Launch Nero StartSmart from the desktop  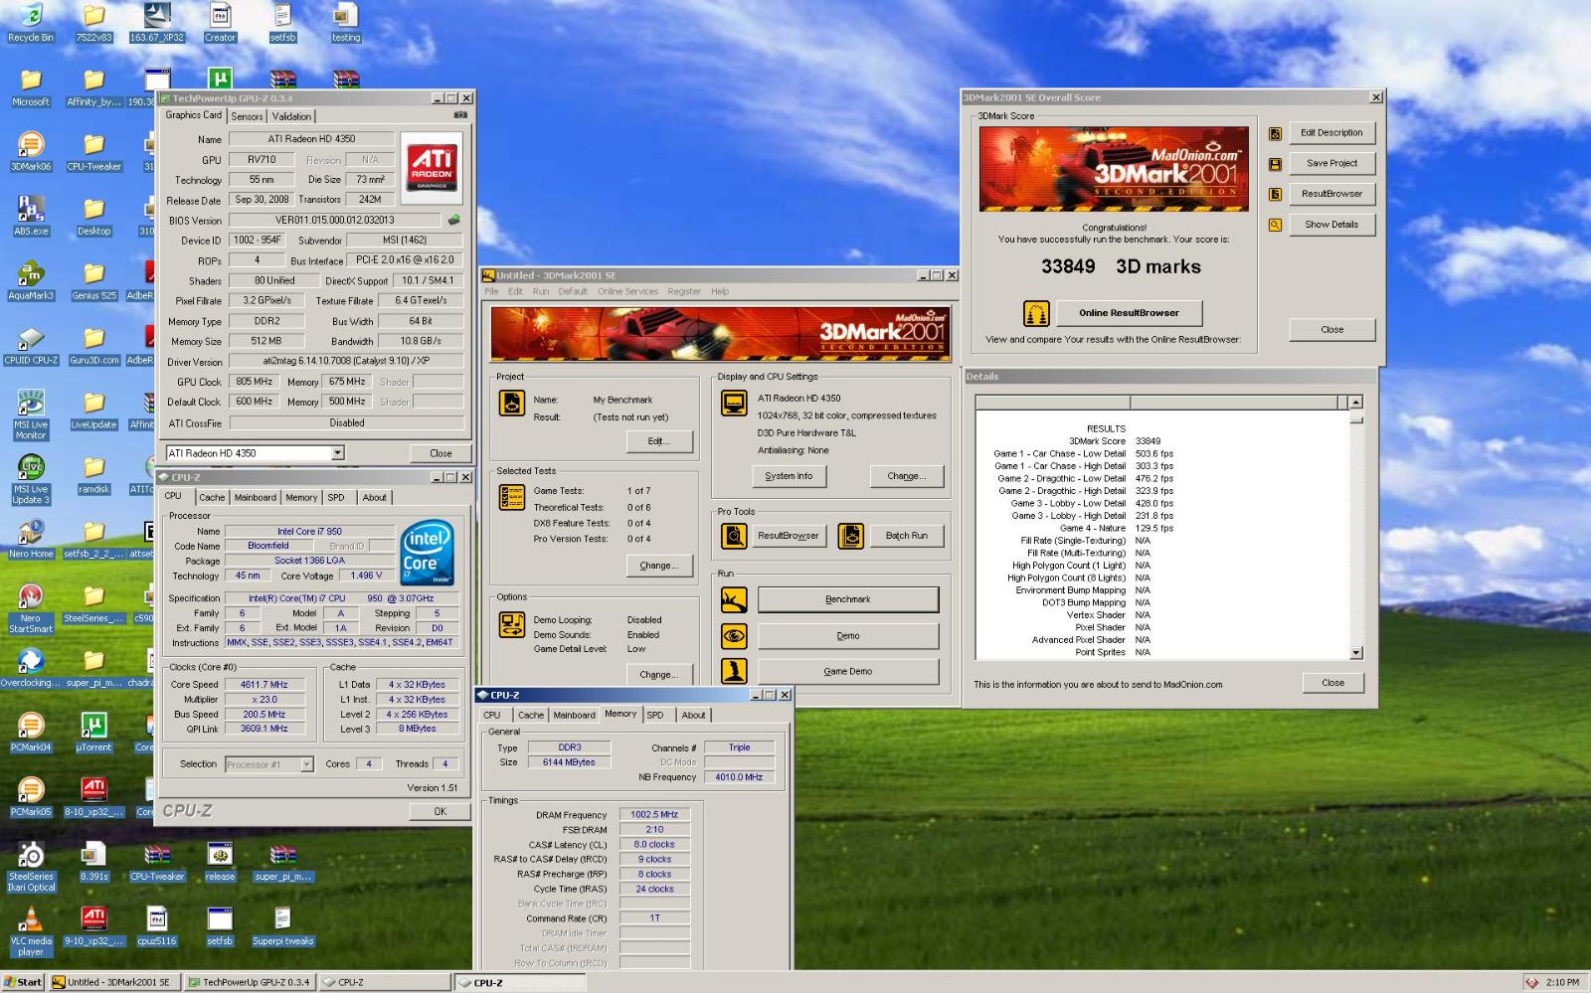click(31, 608)
